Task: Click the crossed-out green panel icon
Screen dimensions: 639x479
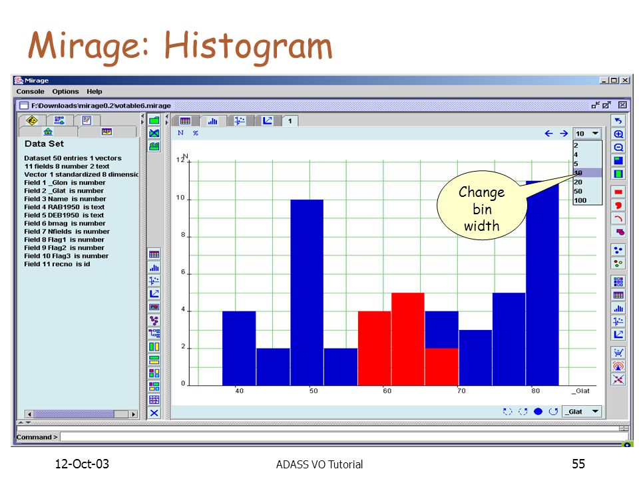Action: (x=154, y=133)
